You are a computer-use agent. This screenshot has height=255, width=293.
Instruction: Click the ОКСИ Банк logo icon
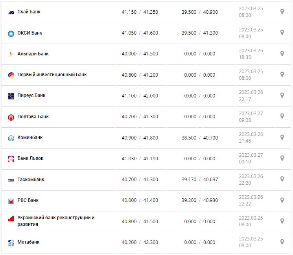(x=11, y=33)
